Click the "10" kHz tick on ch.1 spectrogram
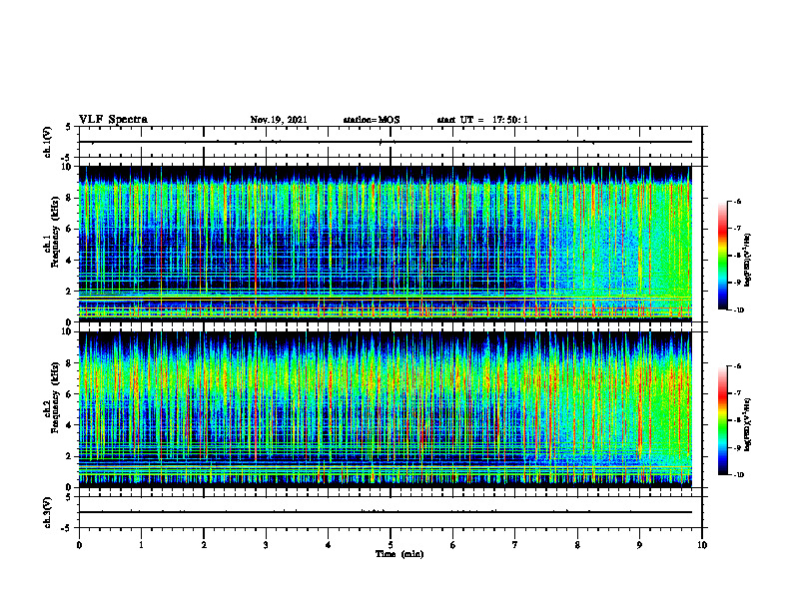791x611 pixels. click(x=68, y=167)
